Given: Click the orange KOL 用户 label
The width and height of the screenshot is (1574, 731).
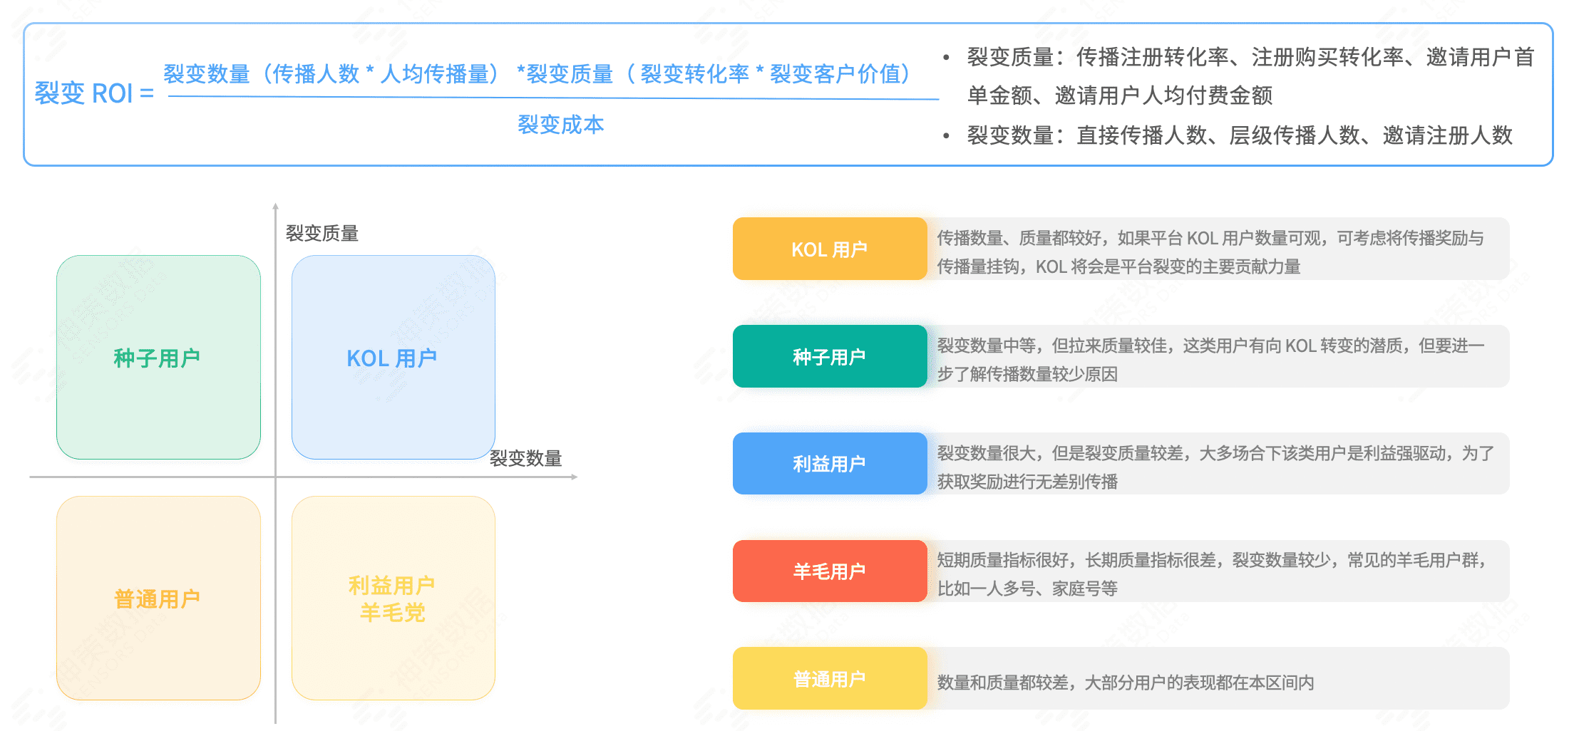Looking at the screenshot, I should (x=830, y=249).
